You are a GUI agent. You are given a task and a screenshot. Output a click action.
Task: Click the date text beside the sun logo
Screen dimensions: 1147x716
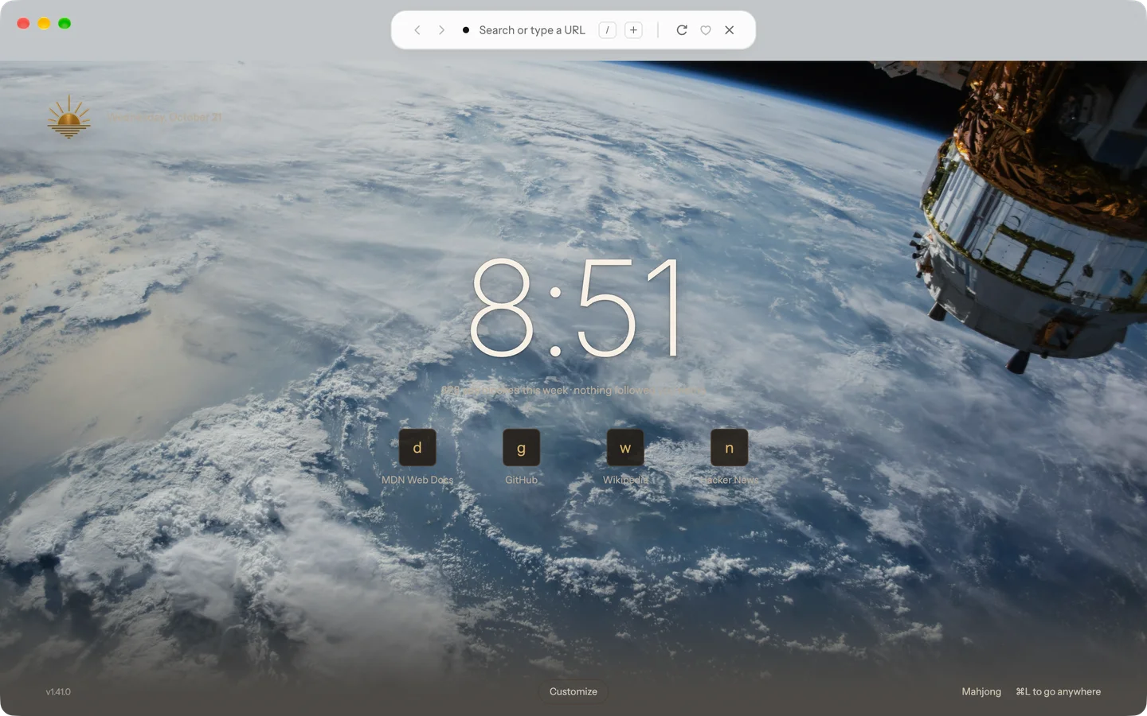coord(165,117)
